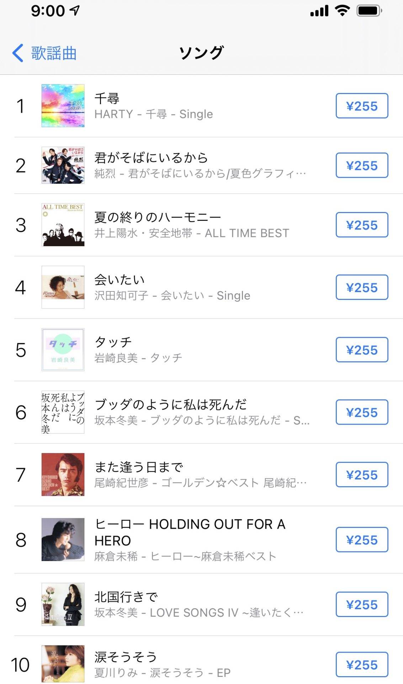This screenshot has width=403, height=684.
Task: Tap the ALL TIME BEST album cover
Action: tap(63, 225)
